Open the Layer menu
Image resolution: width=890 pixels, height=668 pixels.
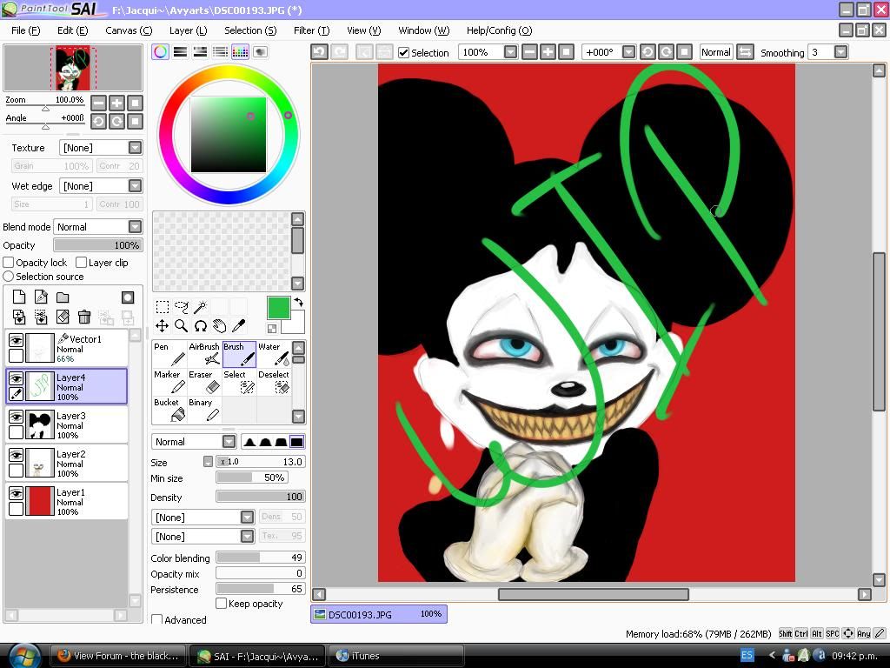click(x=188, y=30)
